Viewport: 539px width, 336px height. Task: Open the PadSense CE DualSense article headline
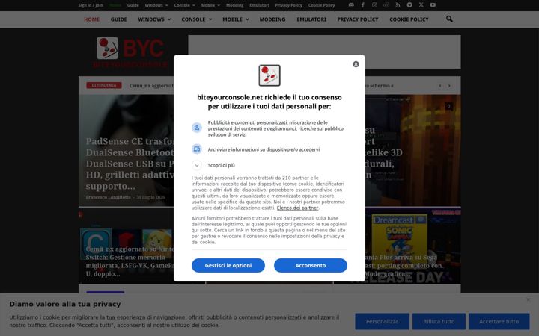[x=130, y=164]
